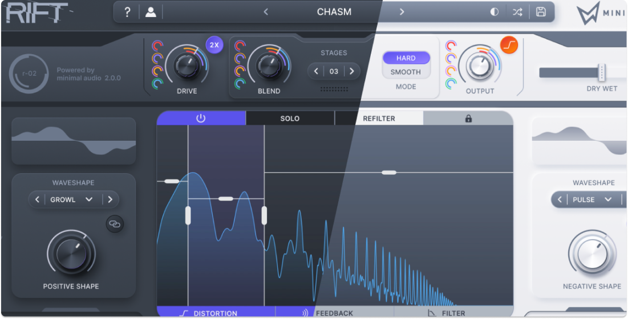Switch to the FEEDBACK tab
The width and height of the screenshot is (628, 319).
[334, 313]
